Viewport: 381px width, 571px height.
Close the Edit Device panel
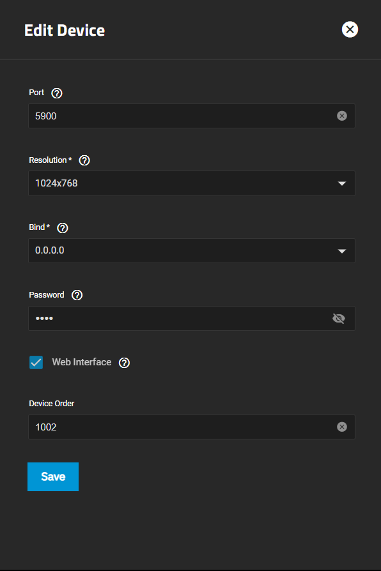350,29
